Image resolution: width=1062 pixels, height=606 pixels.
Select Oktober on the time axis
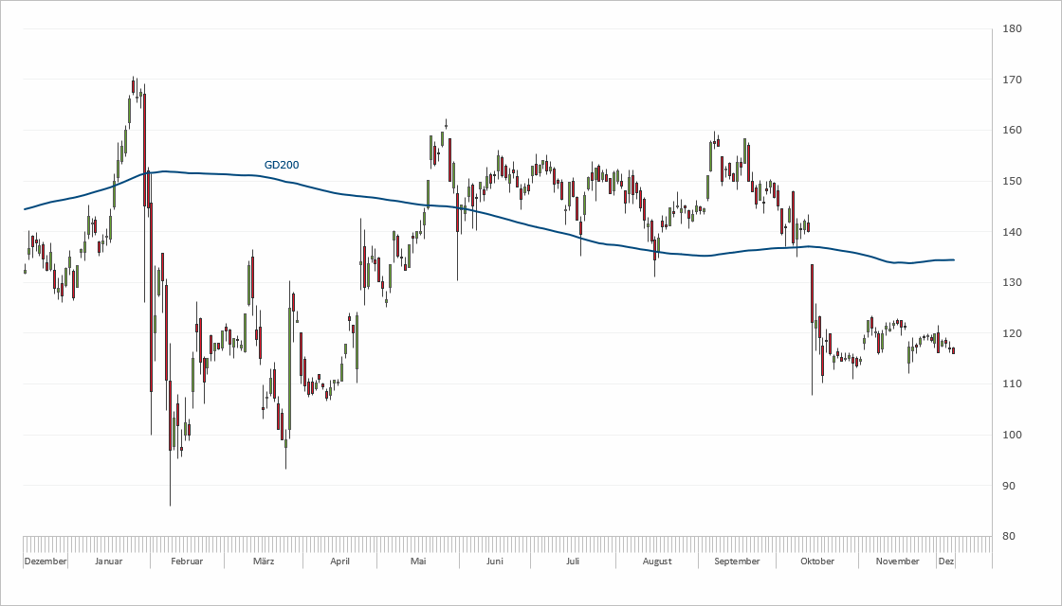[x=817, y=561]
